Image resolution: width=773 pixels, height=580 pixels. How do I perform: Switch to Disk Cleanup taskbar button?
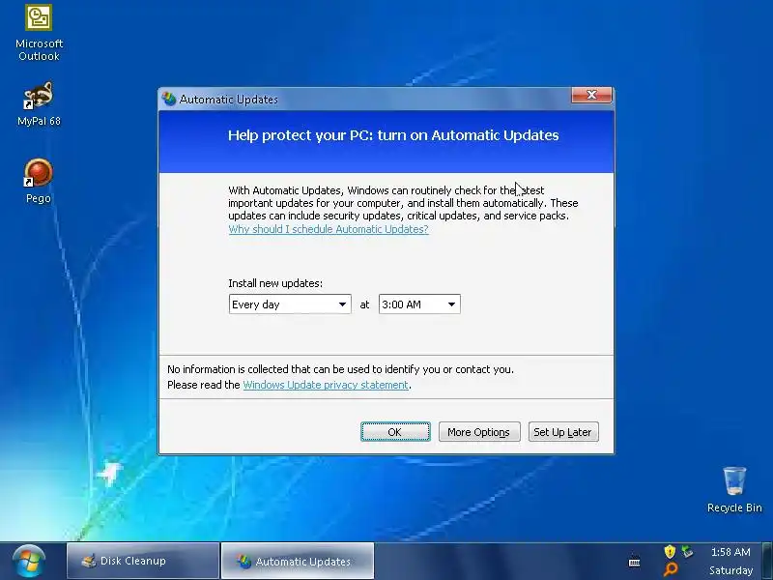point(143,561)
